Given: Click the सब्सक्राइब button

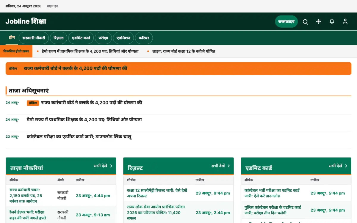Looking at the screenshot, I should click(x=286, y=22).
